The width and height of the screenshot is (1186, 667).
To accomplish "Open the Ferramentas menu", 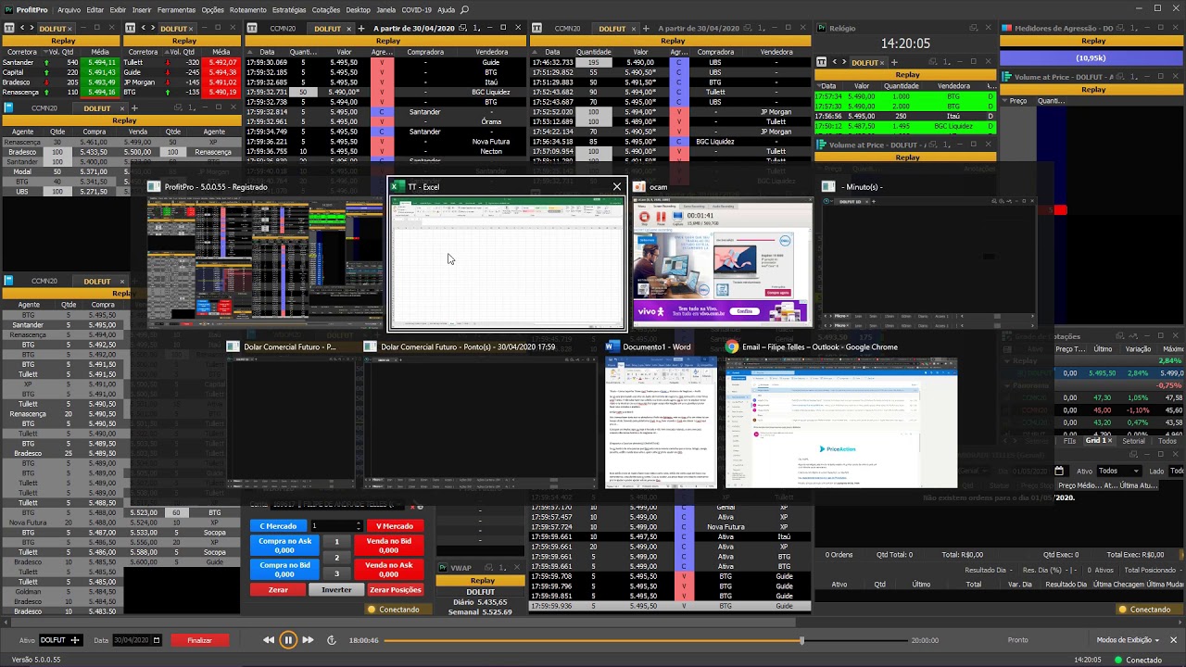I will 176,9.
